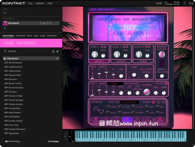Expand the Vibe Rewind library chevron
This screenshot has height=147, width=195.
click(59, 43)
